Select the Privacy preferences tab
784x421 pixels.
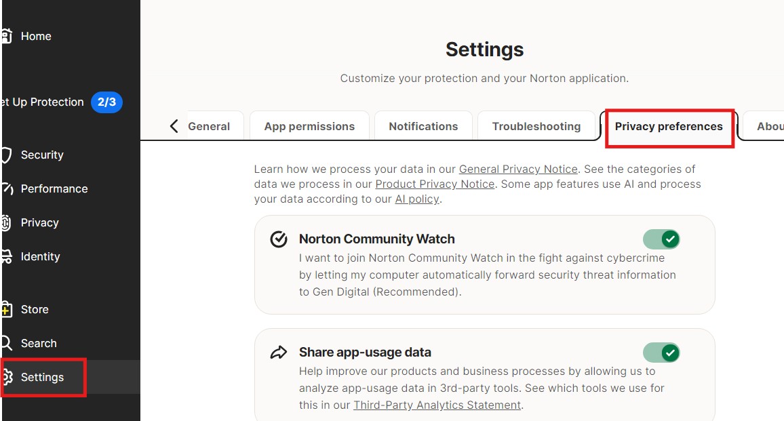669,127
